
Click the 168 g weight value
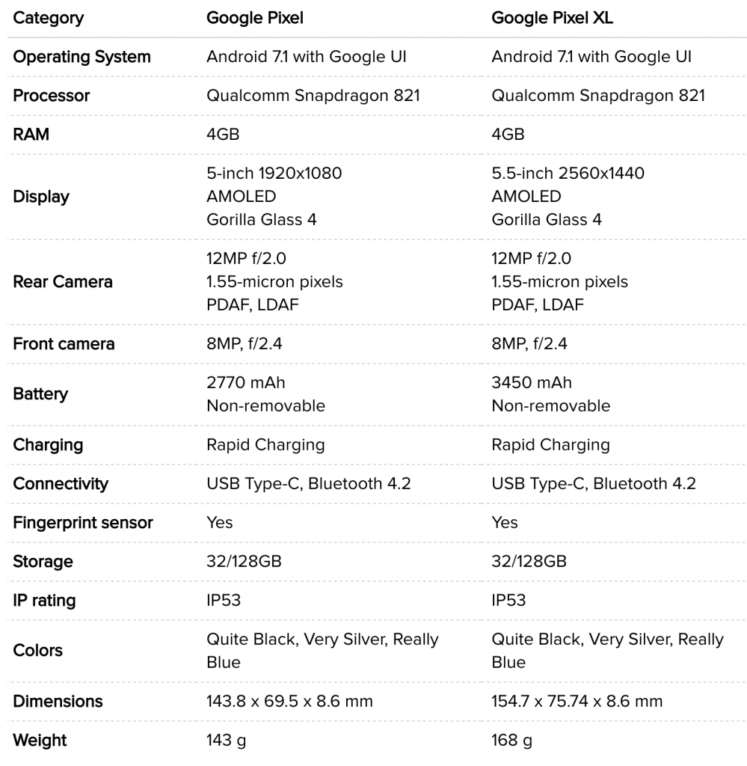click(511, 741)
